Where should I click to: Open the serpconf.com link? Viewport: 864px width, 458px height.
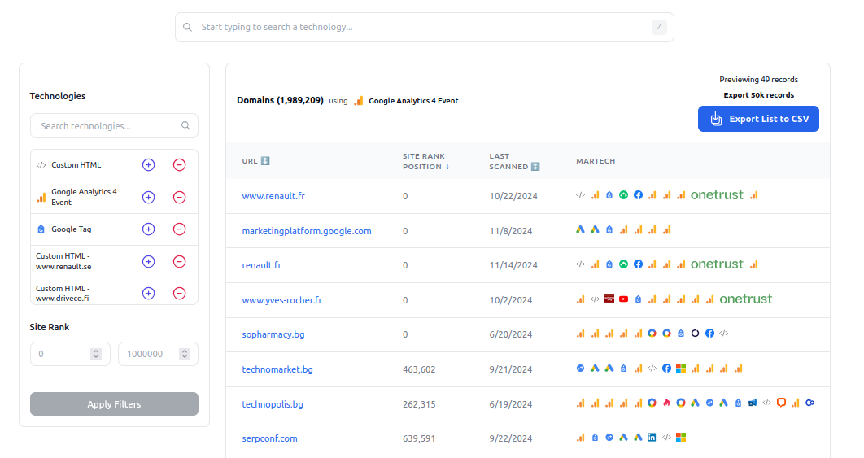[x=269, y=438]
